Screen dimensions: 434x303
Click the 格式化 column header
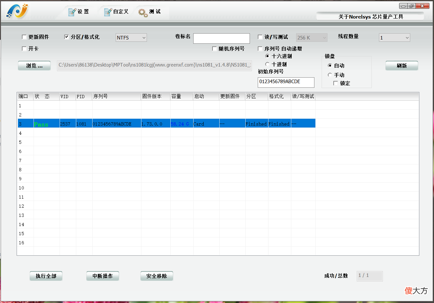280,96
